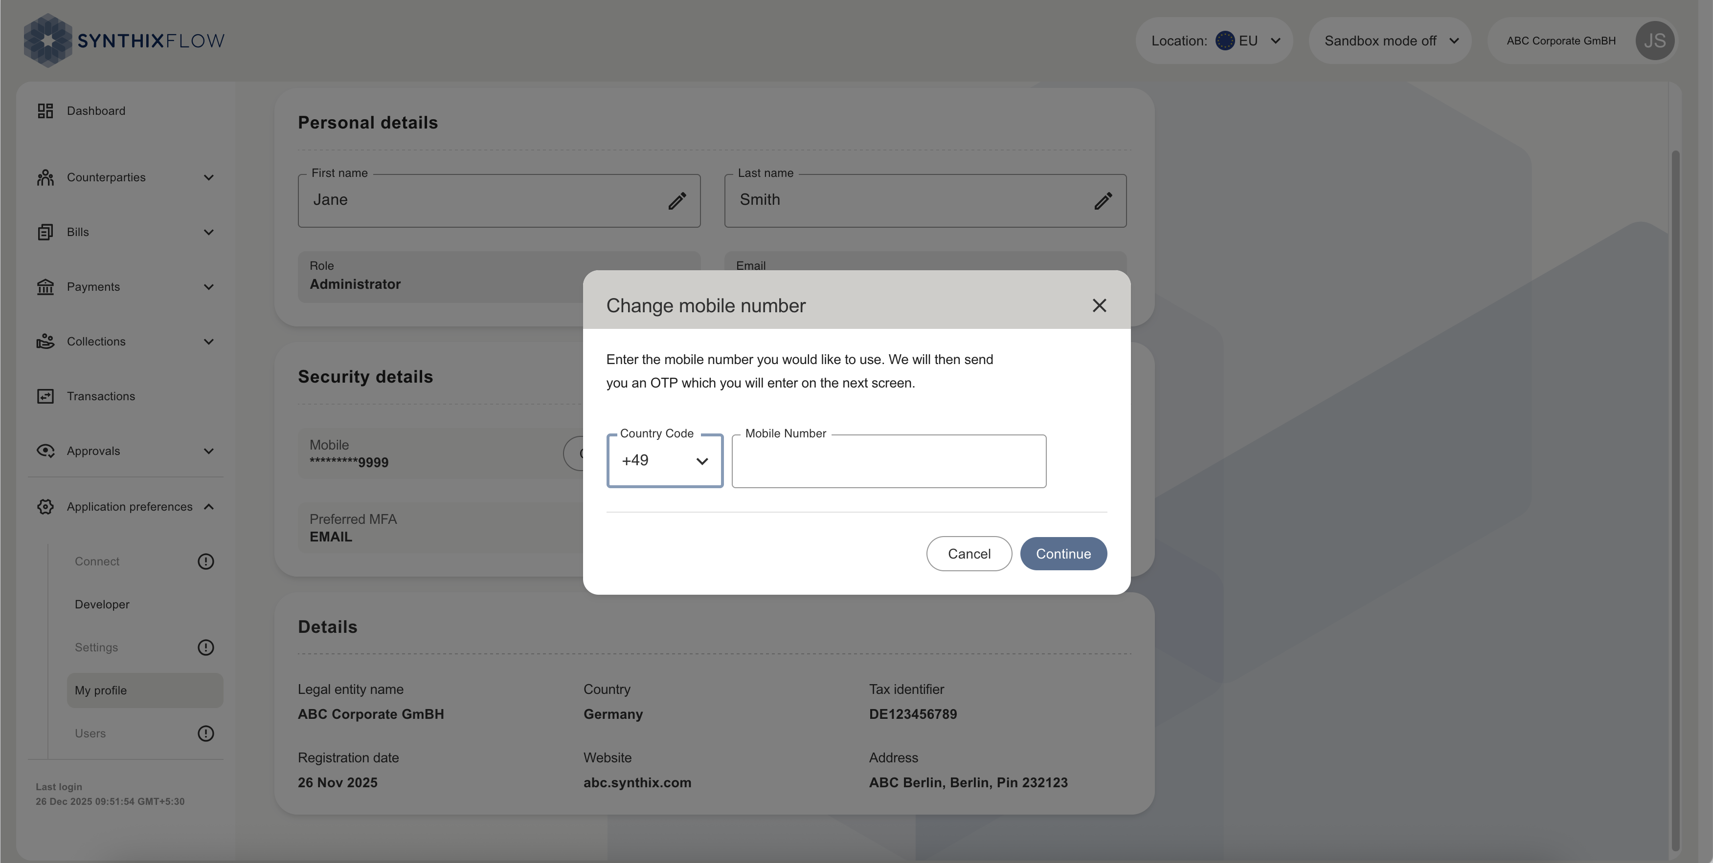1713x863 pixels.
Task: Click the Transactions icon
Action: coord(45,397)
